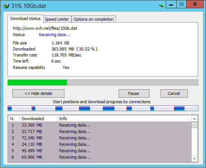The width and height of the screenshot is (206, 168).
Task: Click the connections progress segment bar
Action: point(103,108)
